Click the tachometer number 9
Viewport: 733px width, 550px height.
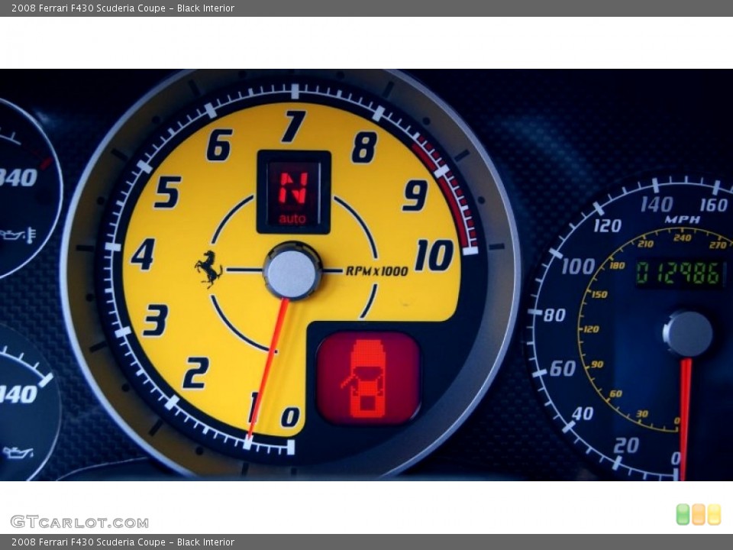pos(415,195)
